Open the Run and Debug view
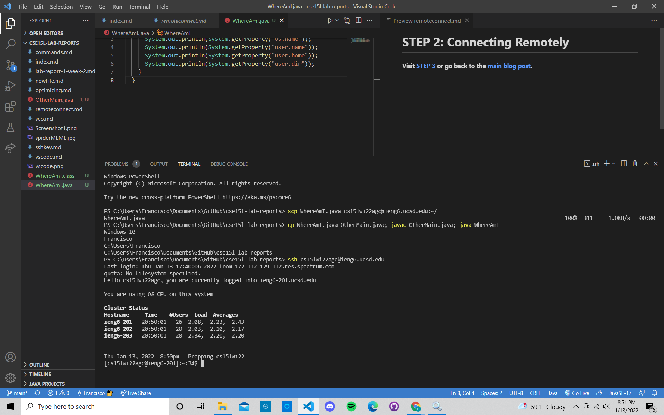The height and width of the screenshot is (415, 664). tap(10, 85)
